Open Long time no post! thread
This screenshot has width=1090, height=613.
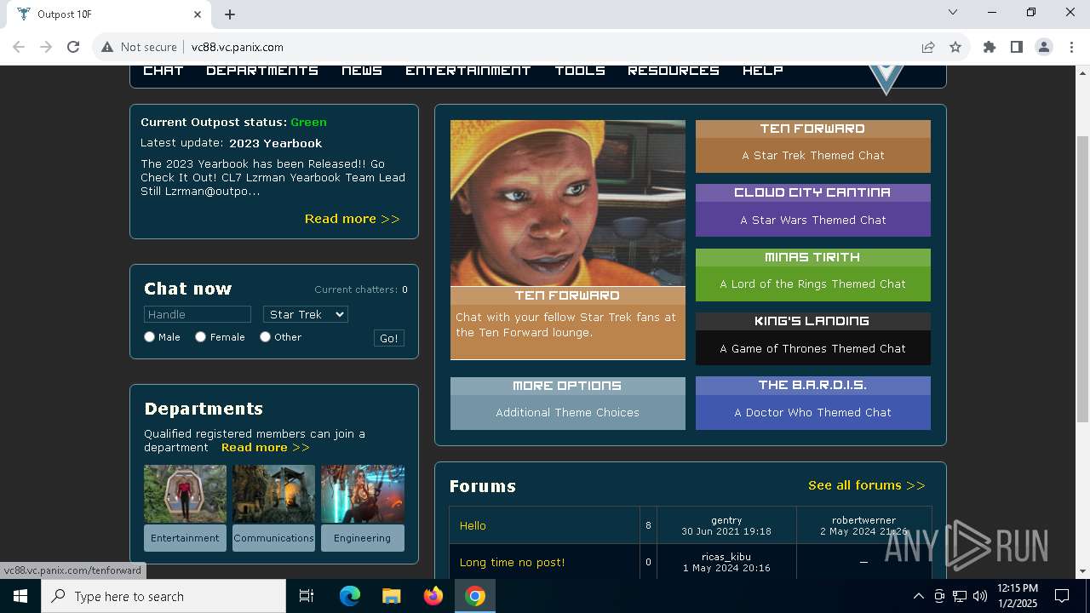point(512,563)
